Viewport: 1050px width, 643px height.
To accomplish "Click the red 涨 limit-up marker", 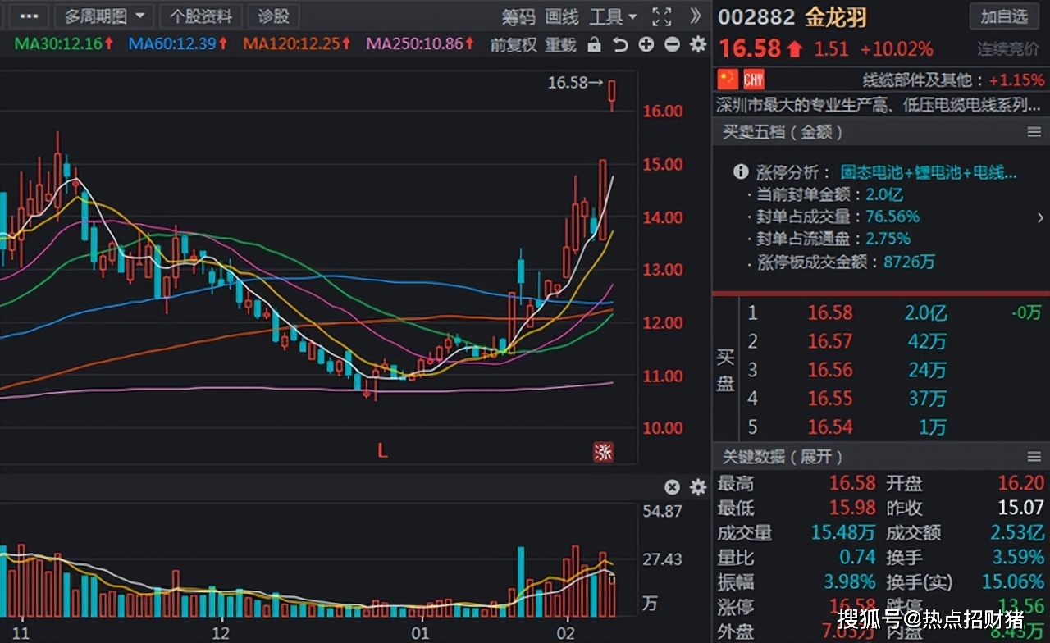I will tap(603, 452).
